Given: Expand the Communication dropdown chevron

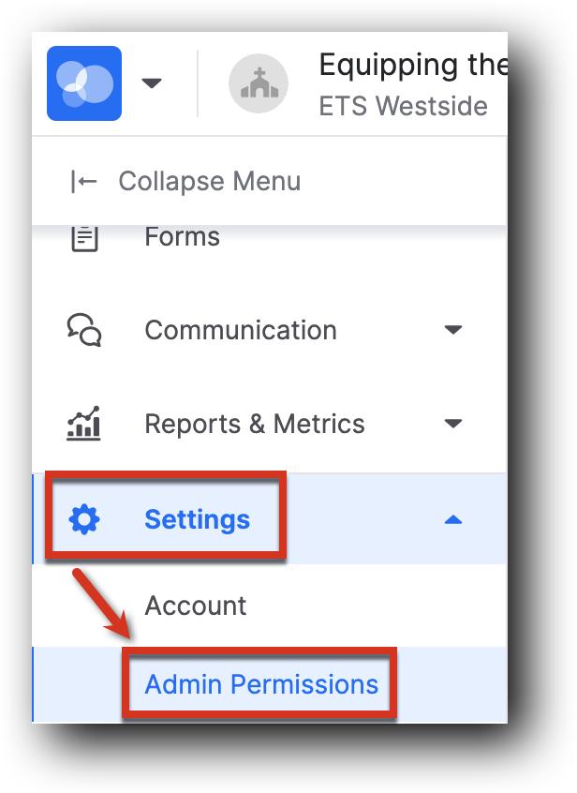Looking at the screenshot, I should tap(452, 329).
